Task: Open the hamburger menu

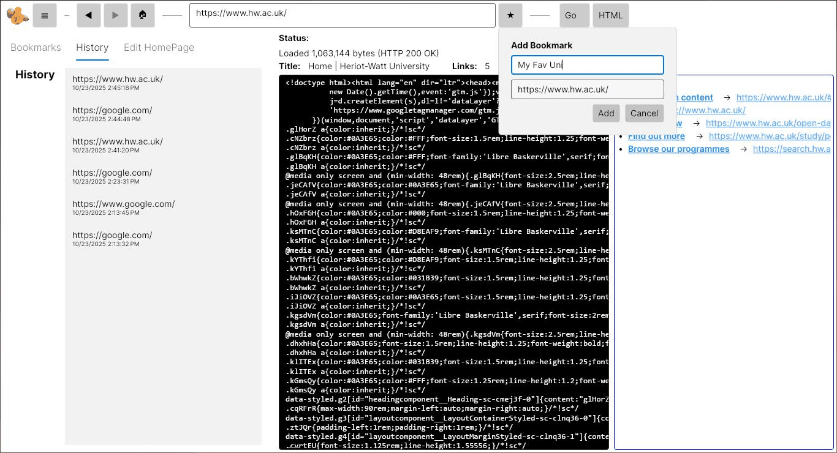Action: [45, 15]
